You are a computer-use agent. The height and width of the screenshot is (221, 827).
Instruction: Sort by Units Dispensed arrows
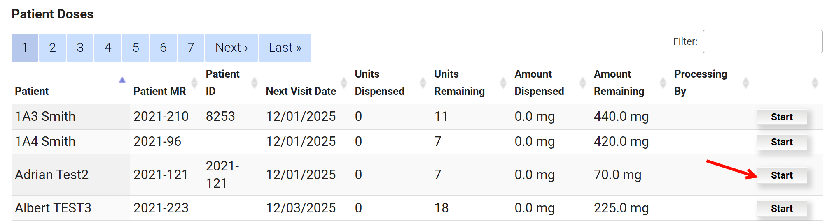[423, 83]
